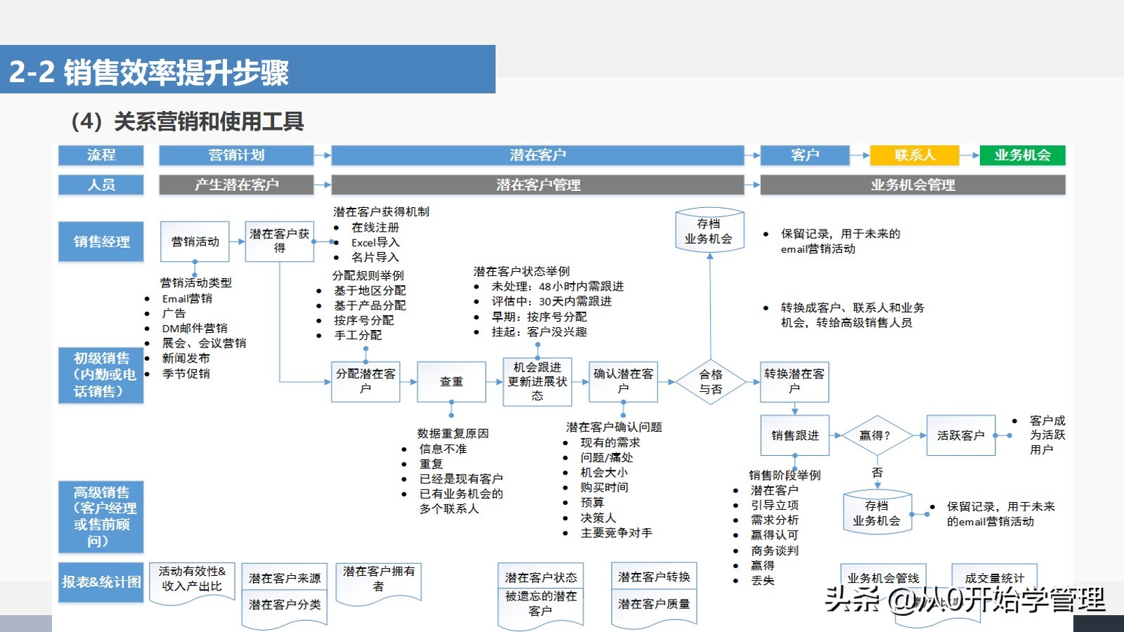
Task: Select the 营销计划 header bar
Action: 236,155
